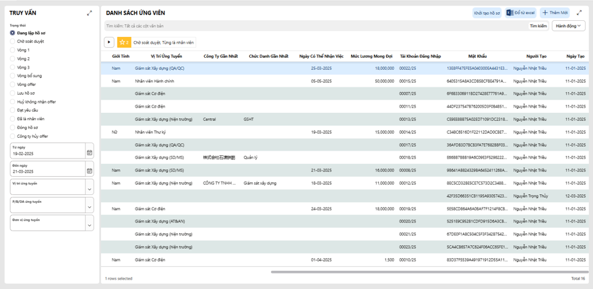Expand the Danh Sách Ứng Viên panel
This screenshot has width=593, height=289.
tap(579, 13)
